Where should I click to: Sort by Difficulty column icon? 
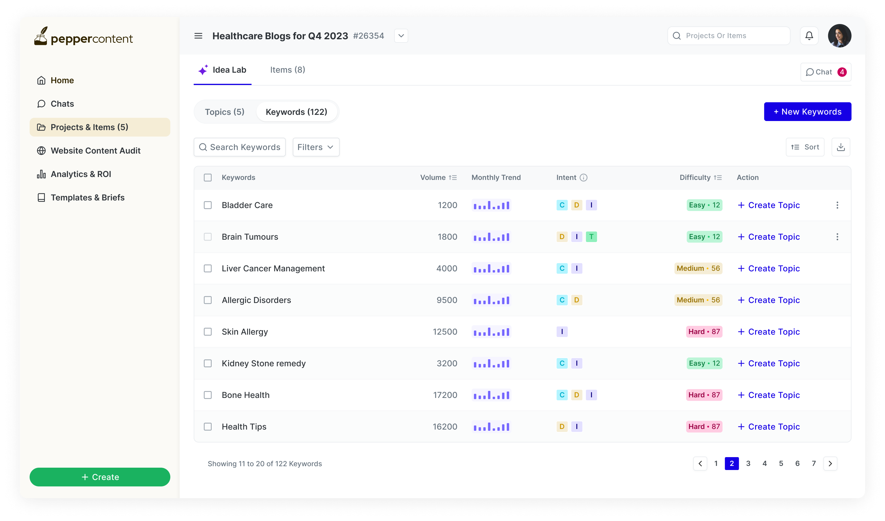(x=718, y=178)
